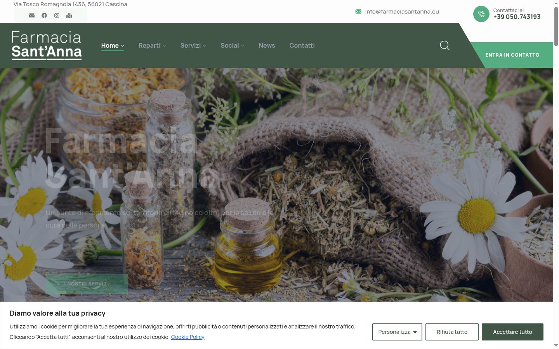Expand the Reparti menu

pos(152,45)
